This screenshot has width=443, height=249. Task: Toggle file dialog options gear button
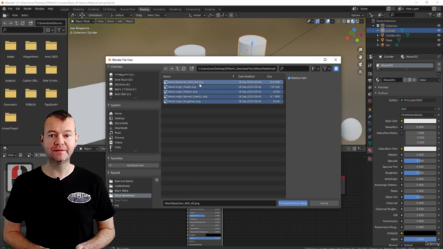[336, 68]
